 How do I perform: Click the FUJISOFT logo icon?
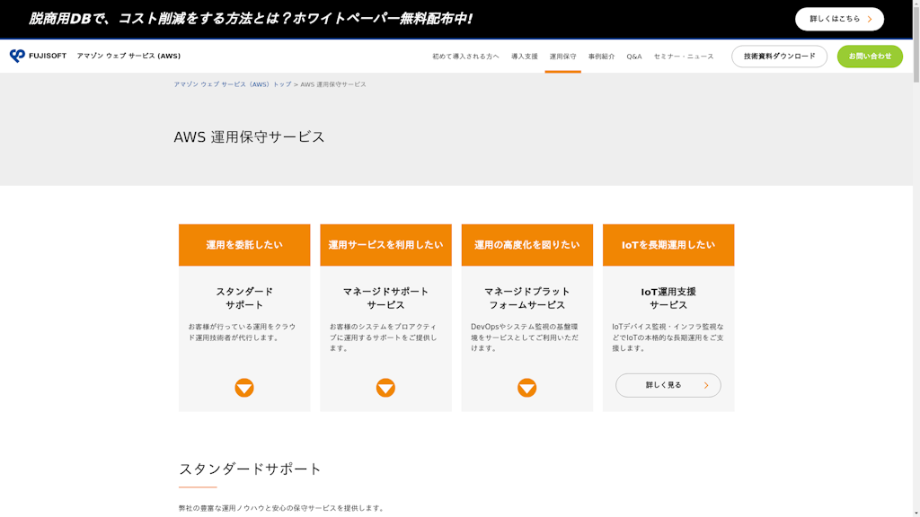pos(17,56)
